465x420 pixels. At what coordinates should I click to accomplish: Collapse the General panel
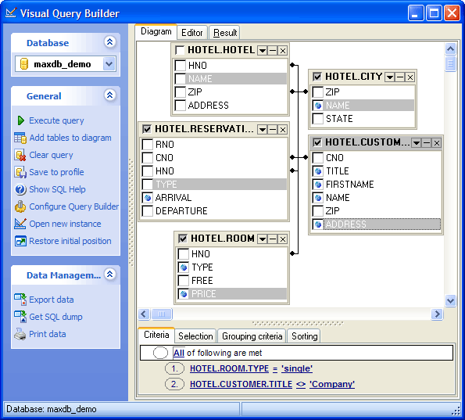click(x=109, y=95)
